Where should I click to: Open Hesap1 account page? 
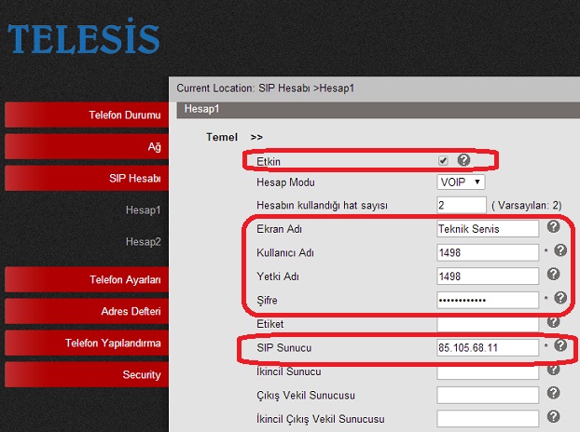[x=143, y=209]
